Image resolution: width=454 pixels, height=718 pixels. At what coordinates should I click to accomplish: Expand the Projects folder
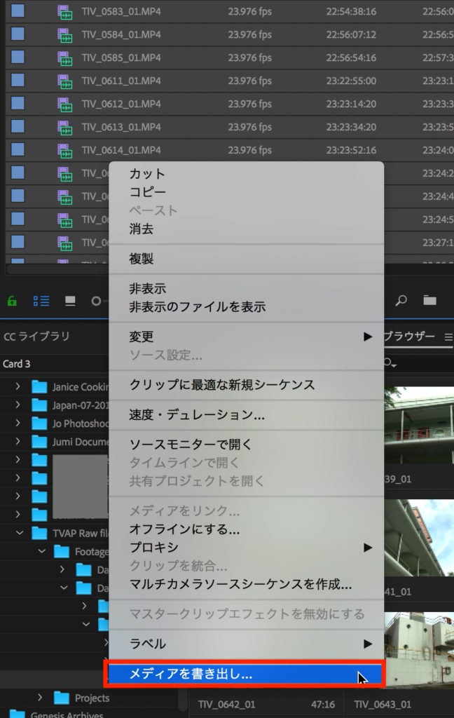(x=41, y=698)
